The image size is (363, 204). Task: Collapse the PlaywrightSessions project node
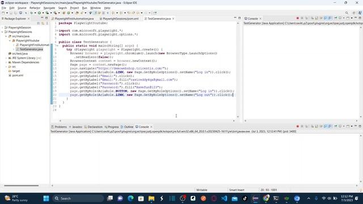click(x=2, y=32)
